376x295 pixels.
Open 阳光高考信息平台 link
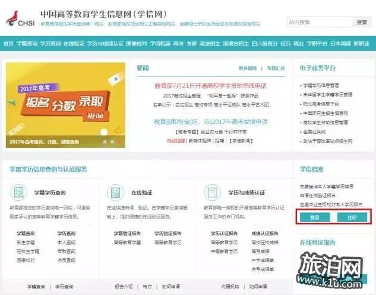[x=321, y=104]
